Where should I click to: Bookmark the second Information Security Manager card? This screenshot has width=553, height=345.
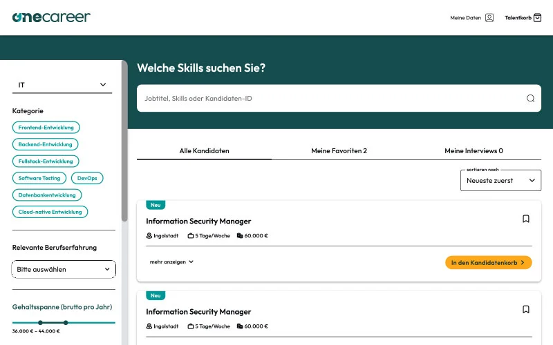pos(526,309)
